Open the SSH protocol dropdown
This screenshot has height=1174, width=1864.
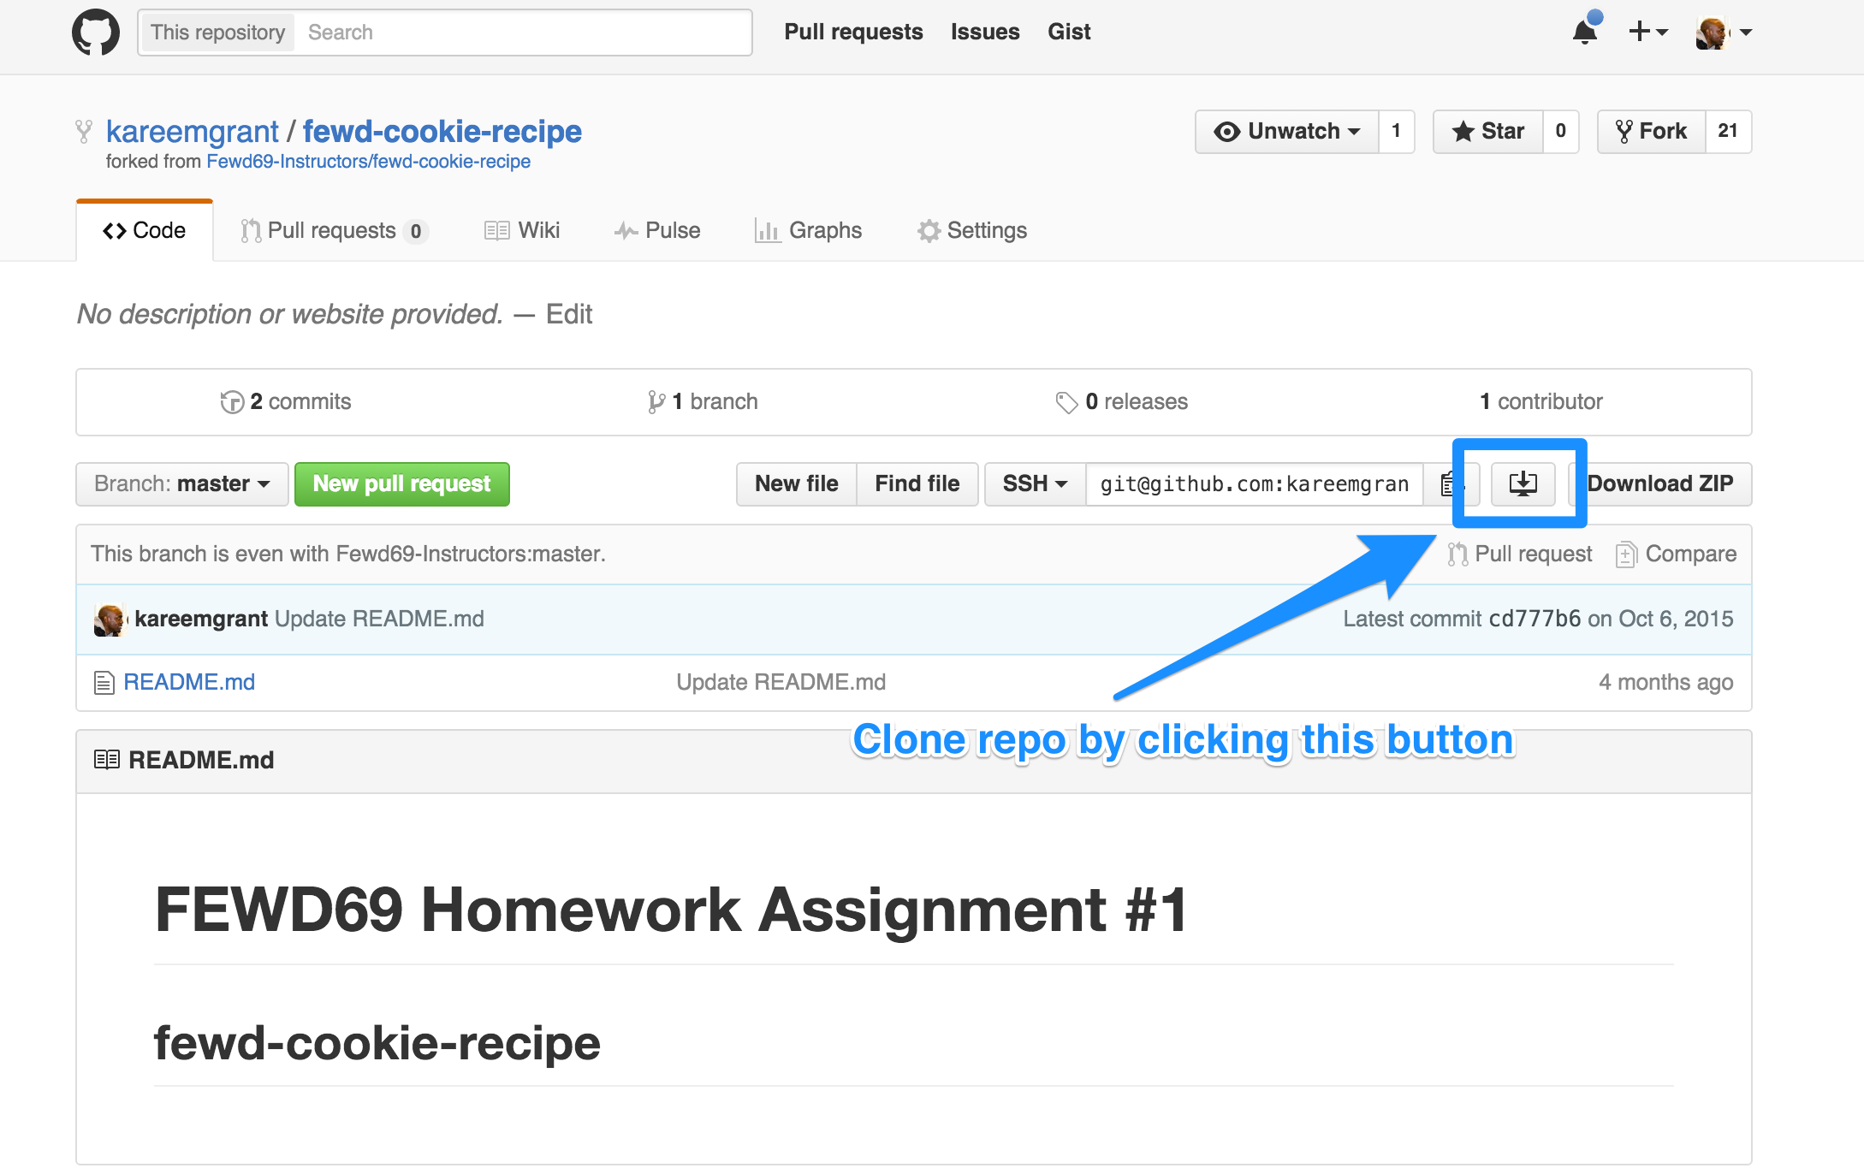(1036, 484)
